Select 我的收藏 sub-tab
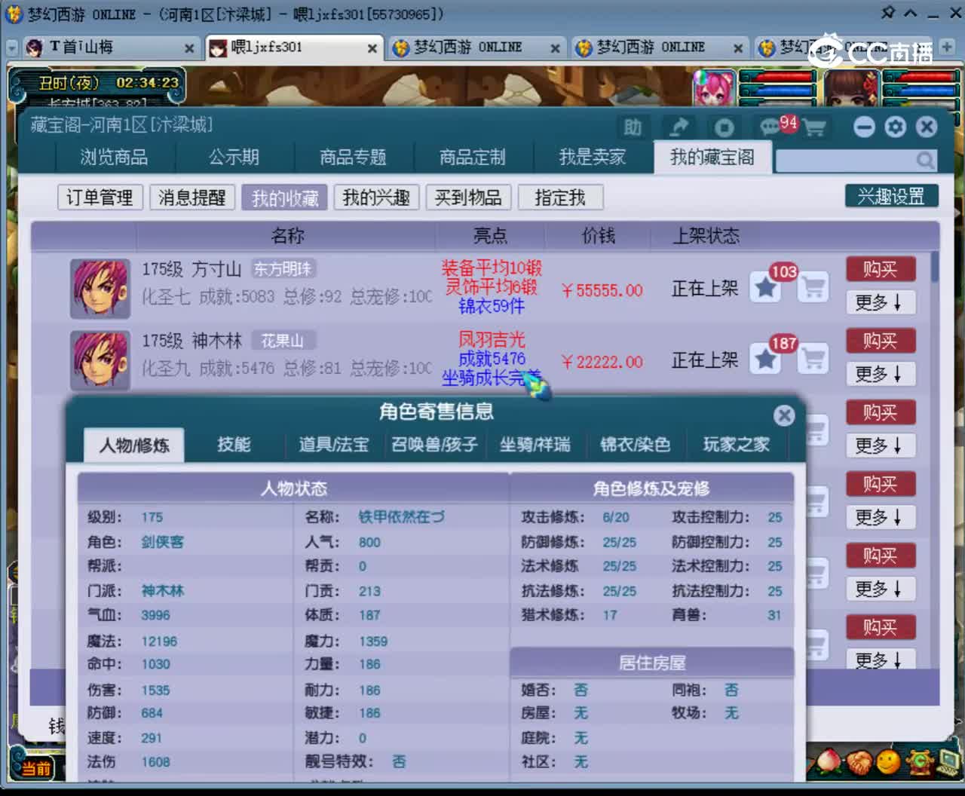Viewport: 965px width, 796px height. click(x=285, y=197)
